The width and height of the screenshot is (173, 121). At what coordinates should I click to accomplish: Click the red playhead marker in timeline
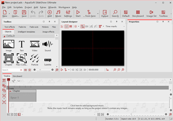pyautogui.click(x=8, y=80)
